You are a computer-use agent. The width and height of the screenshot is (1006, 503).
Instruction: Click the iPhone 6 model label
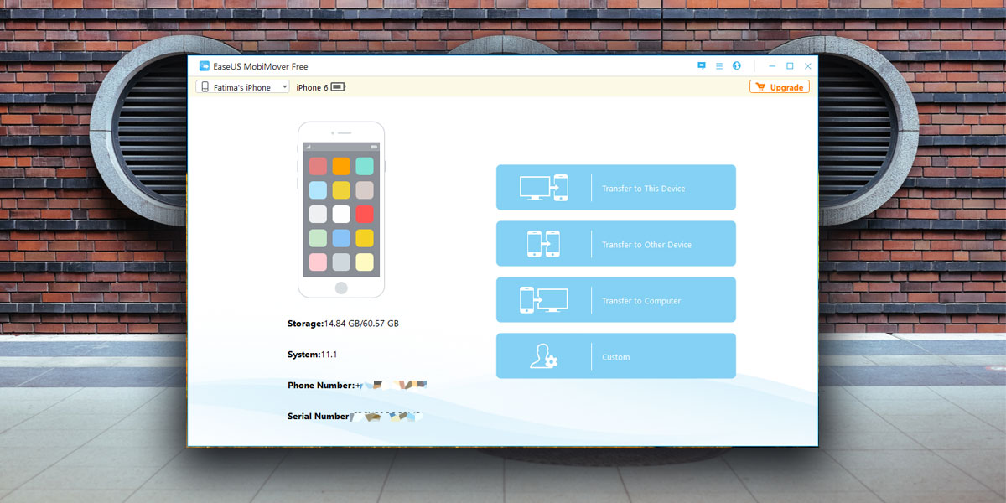[312, 87]
